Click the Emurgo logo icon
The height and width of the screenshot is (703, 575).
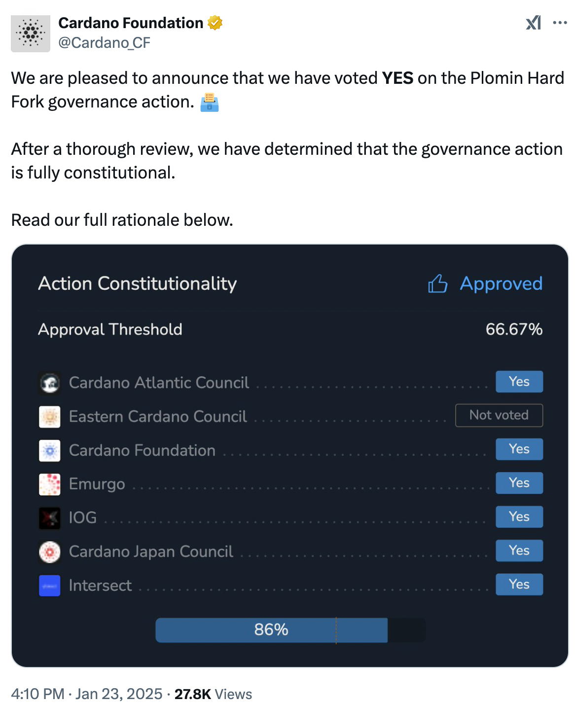pyautogui.click(x=50, y=484)
